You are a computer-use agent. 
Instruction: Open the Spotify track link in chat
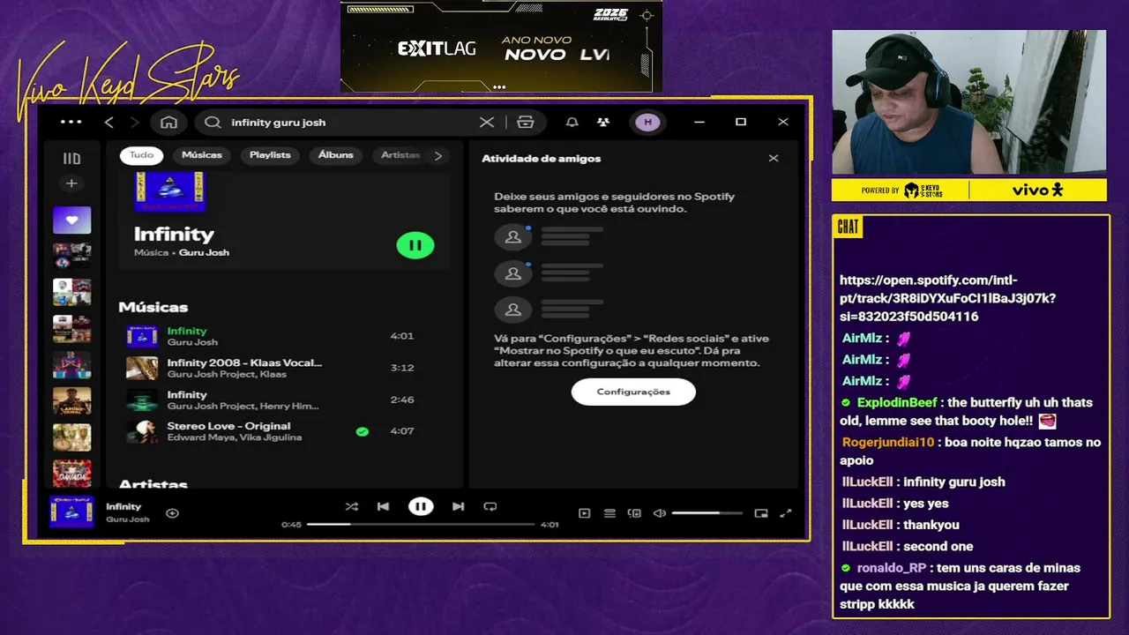click(x=947, y=298)
